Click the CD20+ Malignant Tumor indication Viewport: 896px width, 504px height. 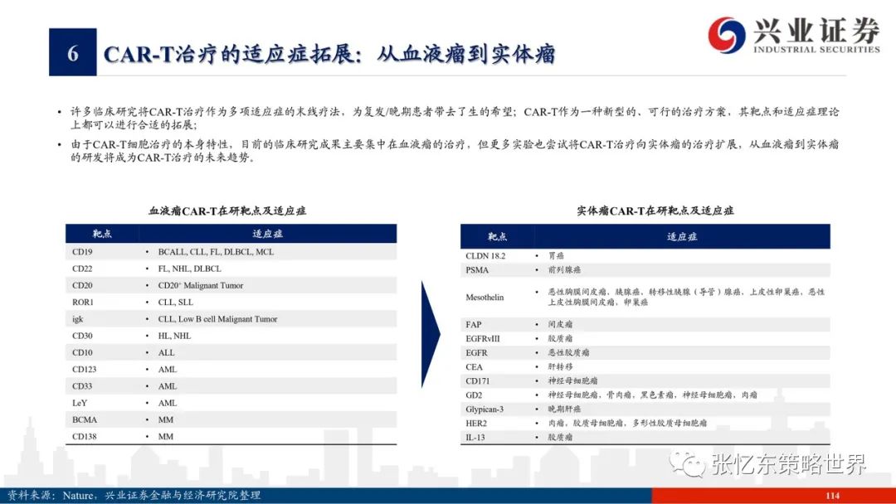(x=201, y=285)
